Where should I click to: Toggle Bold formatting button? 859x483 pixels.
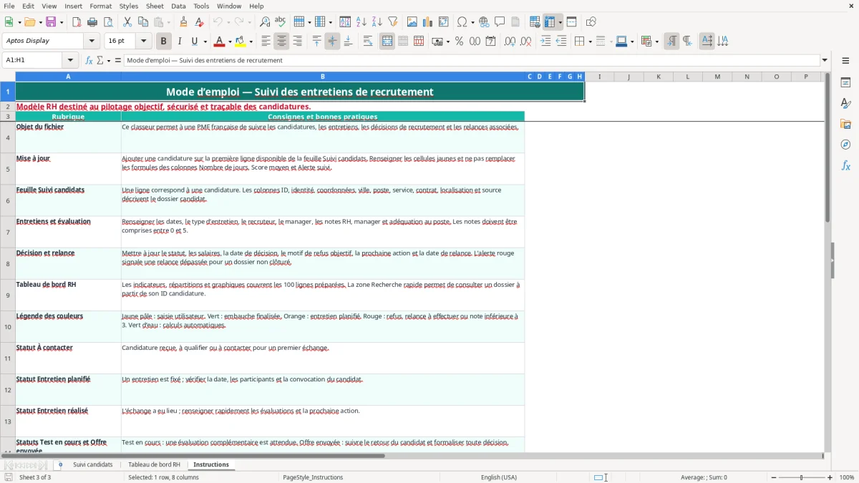(x=163, y=42)
